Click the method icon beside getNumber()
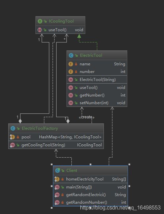This screenshot has width=164, height=214. (71, 95)
